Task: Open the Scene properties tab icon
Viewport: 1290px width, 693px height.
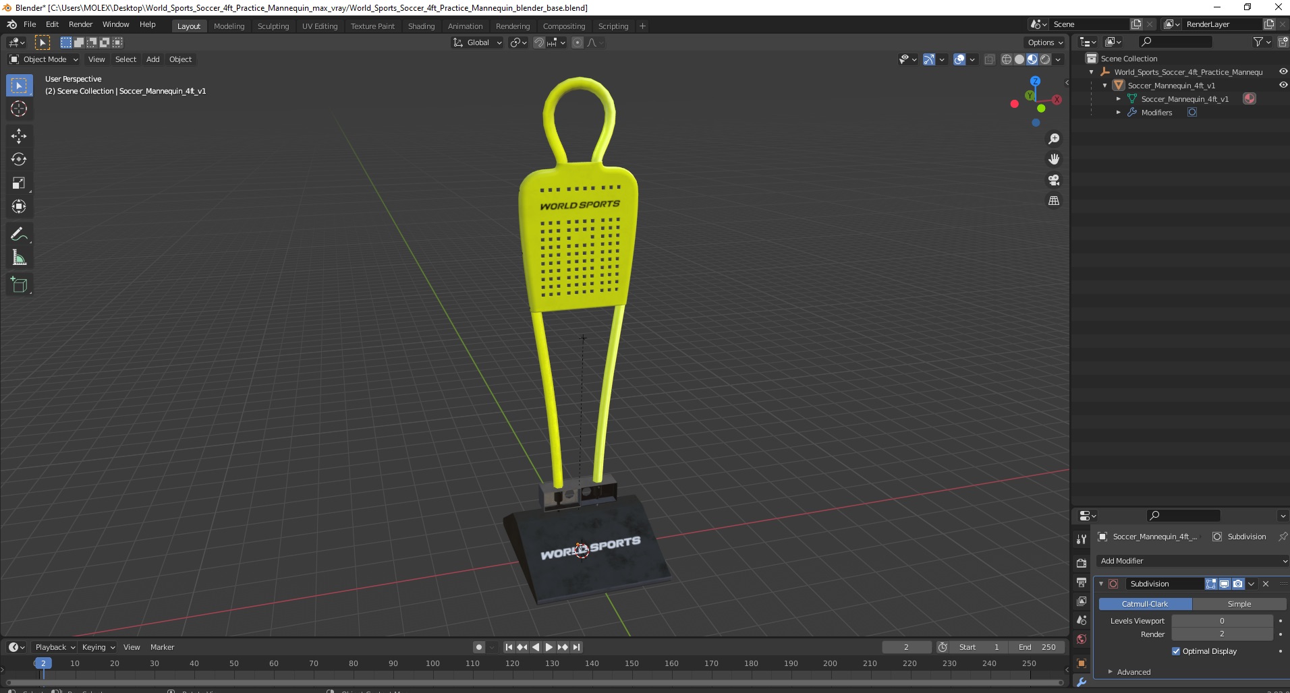Action: [x=1082, y=620]
